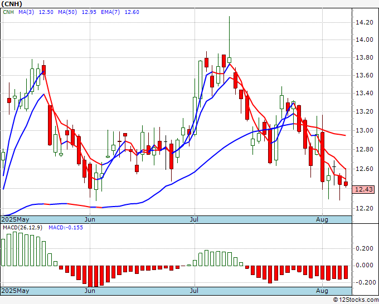Click the 0.200 MACD axis label
The image size is (379, 304).
click(x=364, y=249)
